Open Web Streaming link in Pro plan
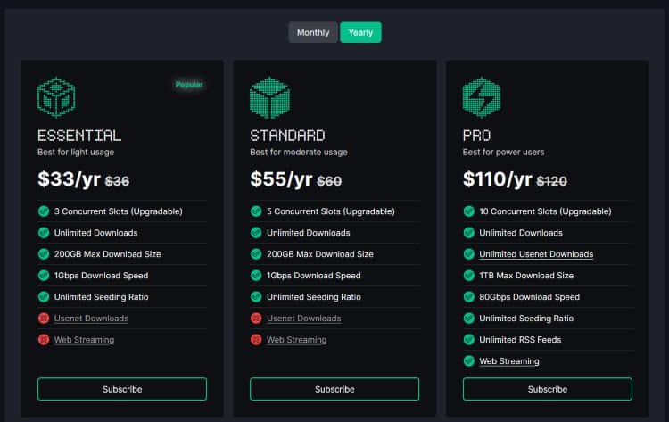 pyautogui.click(x=509, y=361)
